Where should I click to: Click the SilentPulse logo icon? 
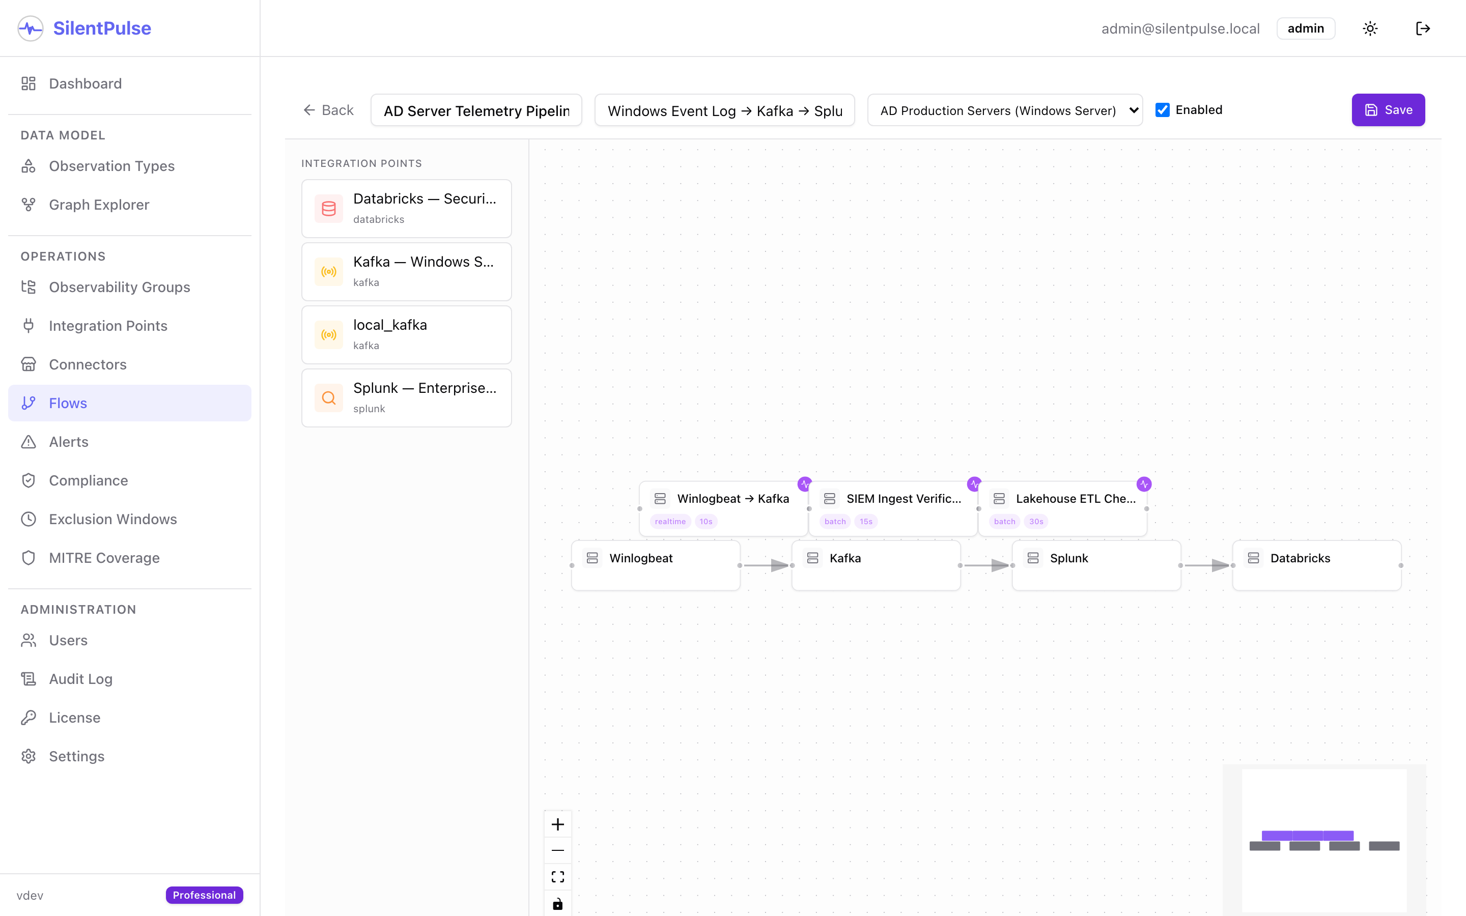tap(31, 28)
